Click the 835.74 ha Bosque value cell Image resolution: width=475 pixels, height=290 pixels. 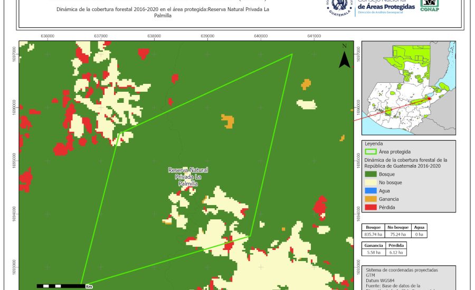click(374, 234)
